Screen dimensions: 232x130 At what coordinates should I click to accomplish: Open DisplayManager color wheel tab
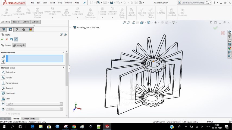coord(30,30)
